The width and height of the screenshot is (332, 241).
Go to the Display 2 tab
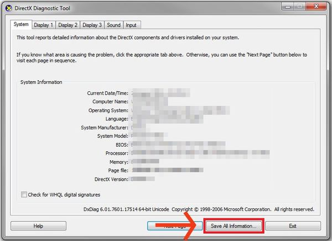click(x=68, y=25)
